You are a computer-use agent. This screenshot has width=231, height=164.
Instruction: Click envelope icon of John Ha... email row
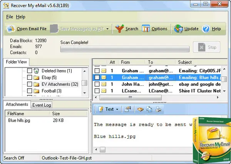pyautogui.click(x=104, y=84)
